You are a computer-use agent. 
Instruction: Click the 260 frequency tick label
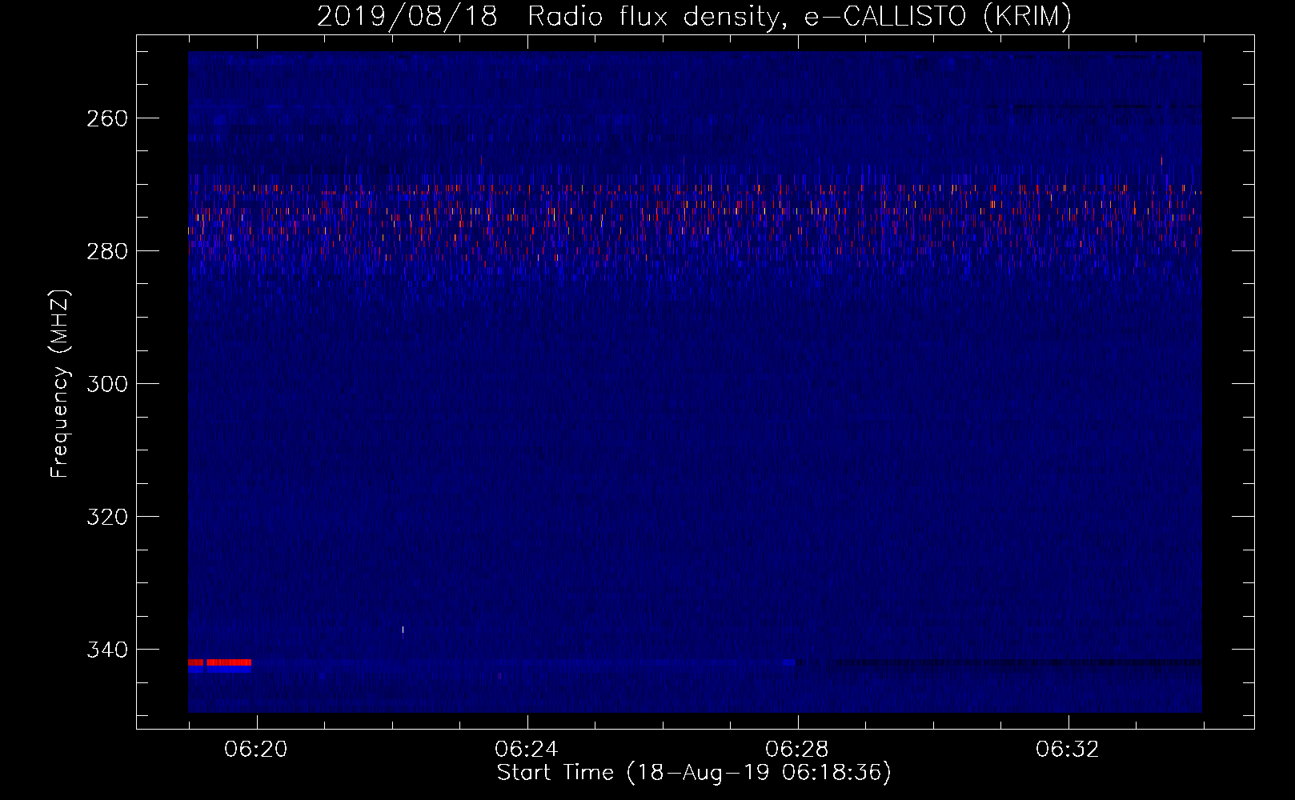106,118
